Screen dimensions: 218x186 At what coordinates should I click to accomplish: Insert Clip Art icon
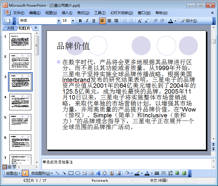(x=111, y=173)
